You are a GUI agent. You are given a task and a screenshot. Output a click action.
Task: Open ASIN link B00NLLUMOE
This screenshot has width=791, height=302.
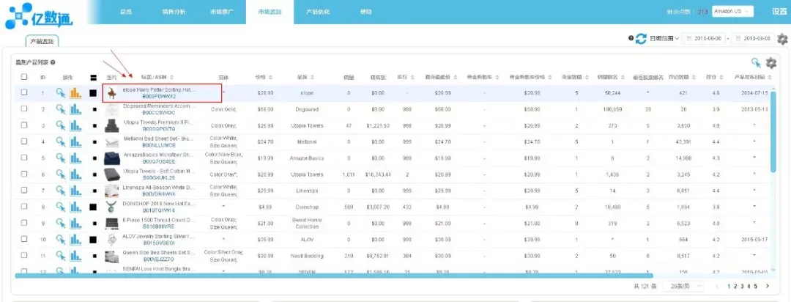[x=159, y=145]
